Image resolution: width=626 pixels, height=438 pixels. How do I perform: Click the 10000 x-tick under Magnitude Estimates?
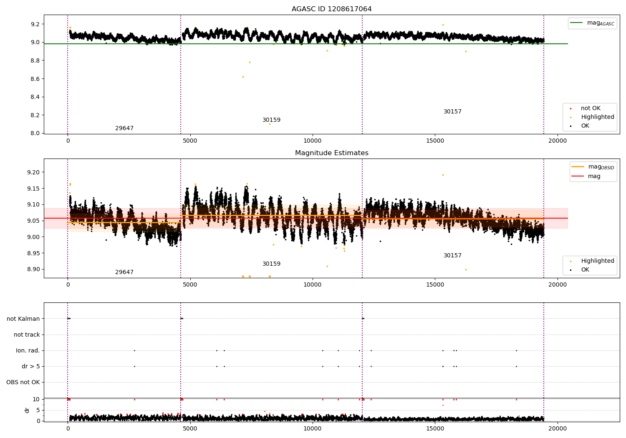tap(313, 285)
